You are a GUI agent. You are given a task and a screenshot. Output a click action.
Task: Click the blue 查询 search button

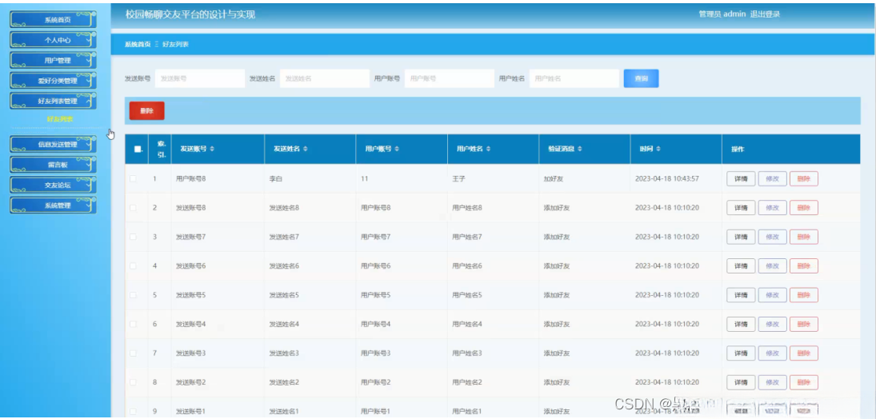642,79
